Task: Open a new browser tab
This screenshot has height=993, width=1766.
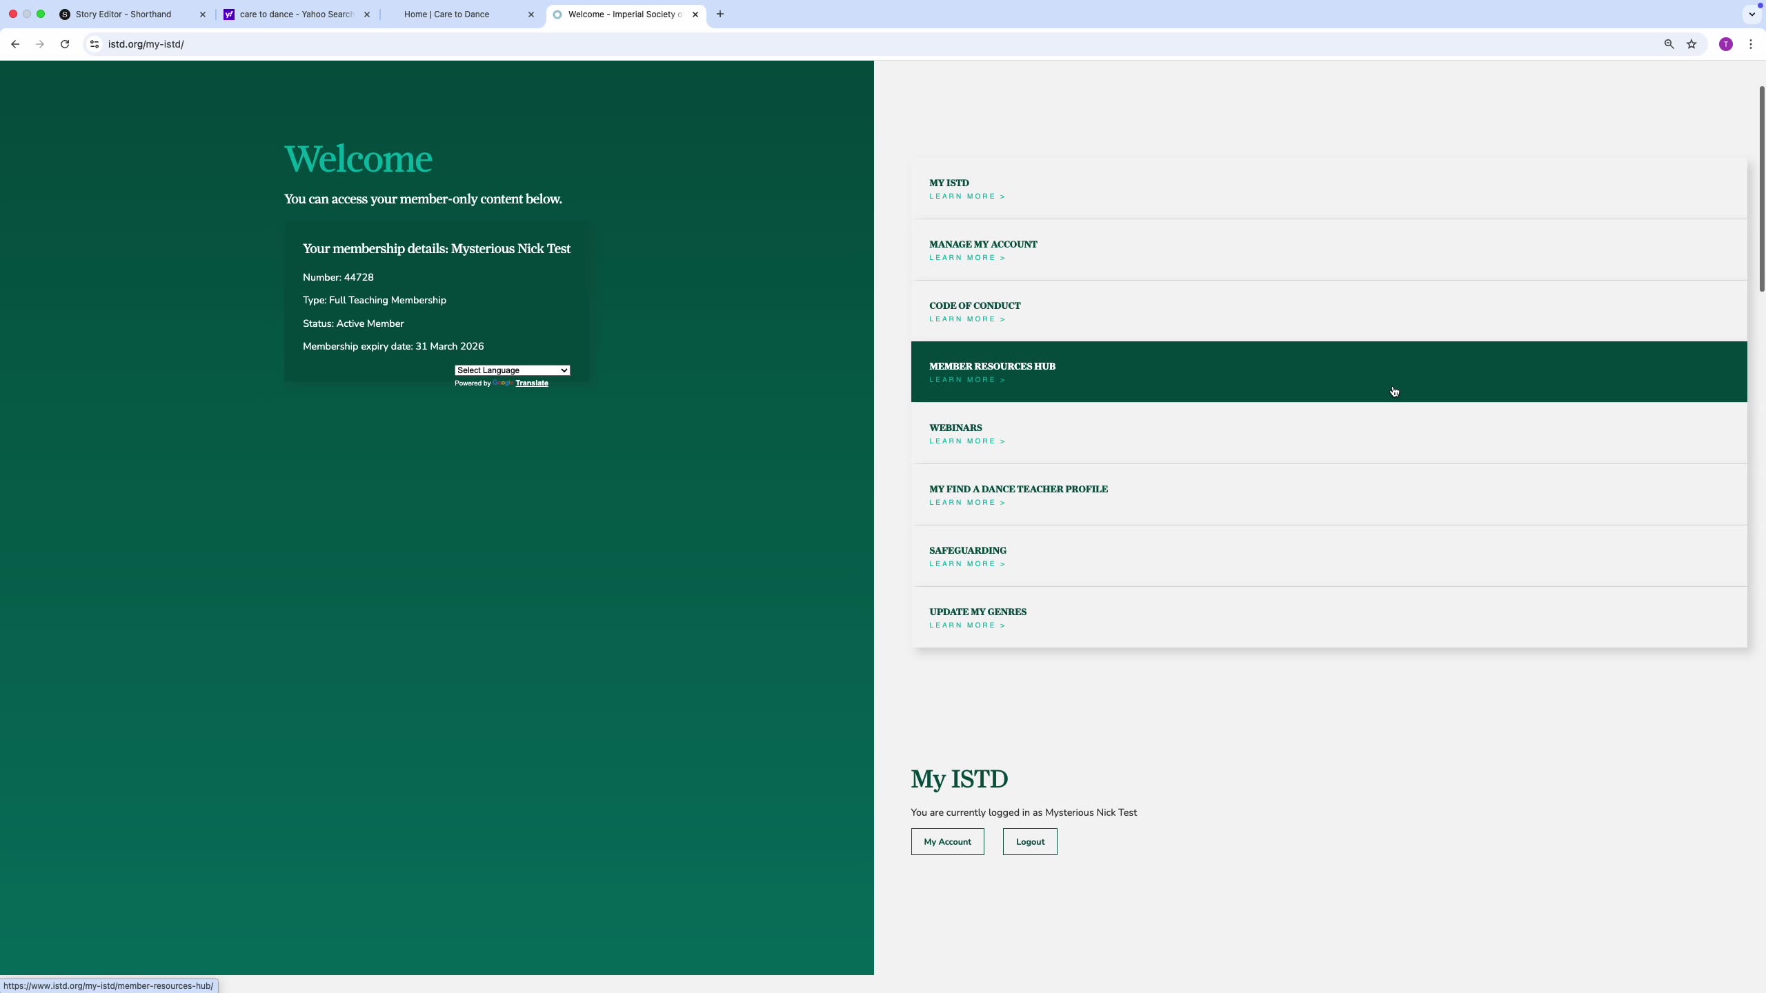Action: click(x=720, y=14)
